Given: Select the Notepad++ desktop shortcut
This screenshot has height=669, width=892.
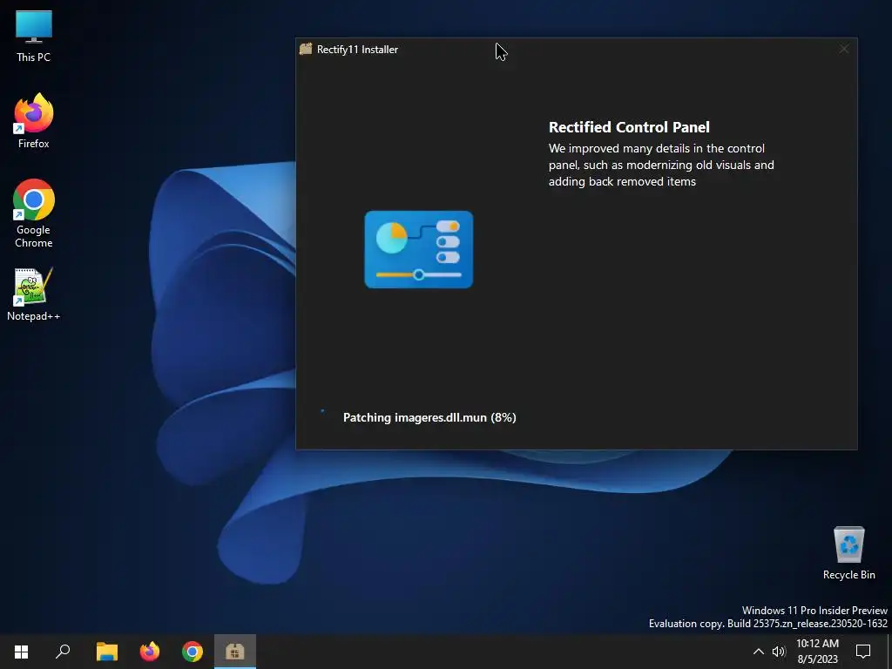Looking at the screenshot, I should 34,294.
